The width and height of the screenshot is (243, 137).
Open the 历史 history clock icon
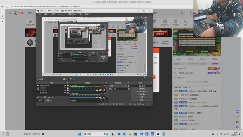click(x=191, y=13)
